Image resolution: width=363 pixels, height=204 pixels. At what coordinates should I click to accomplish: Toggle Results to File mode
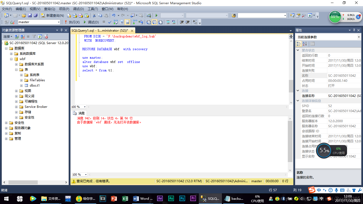160,22
